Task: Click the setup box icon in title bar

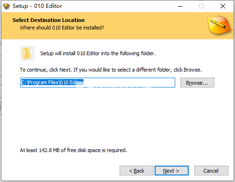Action: tap(7, 6)
